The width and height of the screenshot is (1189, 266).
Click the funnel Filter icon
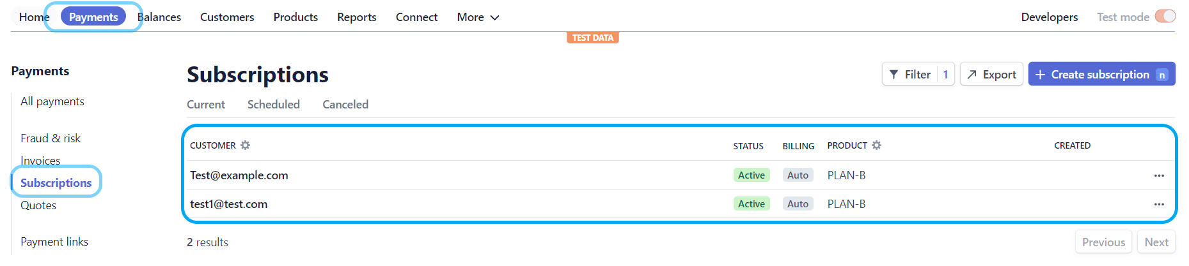pos(894,75)
